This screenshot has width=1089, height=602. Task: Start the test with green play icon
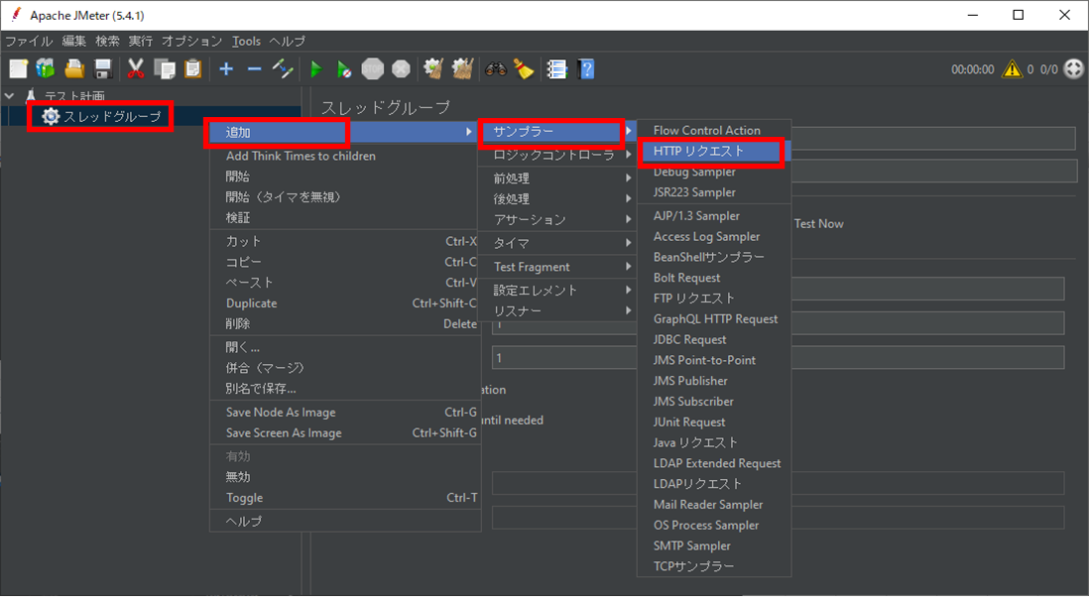[316, 68]
